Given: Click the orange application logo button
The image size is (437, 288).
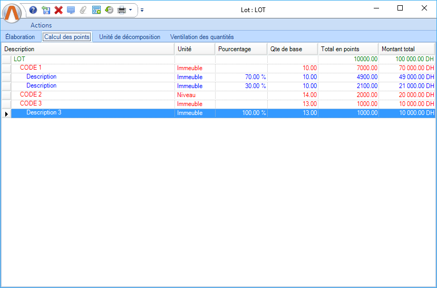Looking at the screenshot, I should point(12,13).
